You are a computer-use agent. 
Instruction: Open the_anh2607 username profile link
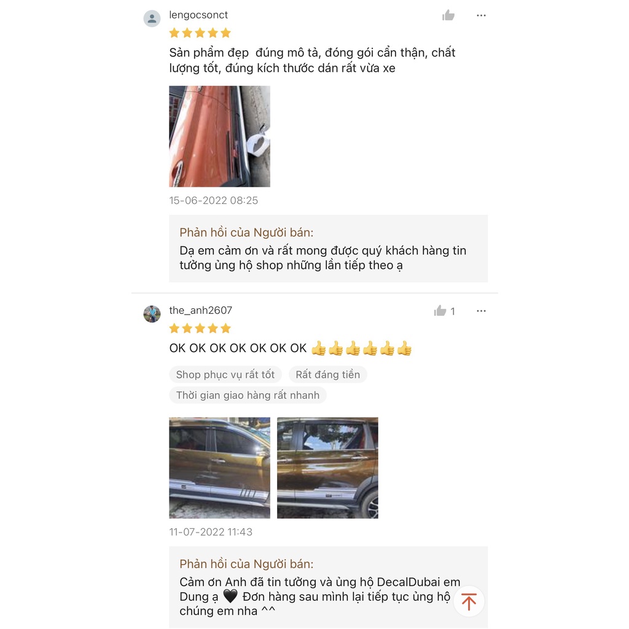(201, 310)
